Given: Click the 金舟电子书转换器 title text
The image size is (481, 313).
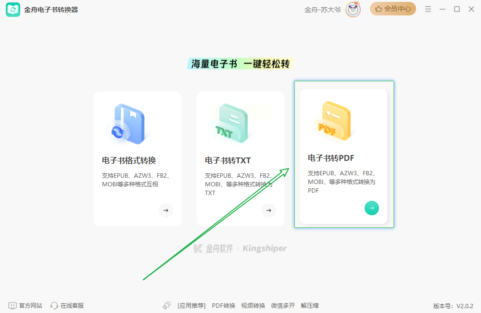Looking at the screenshot, I should (51, 10).
